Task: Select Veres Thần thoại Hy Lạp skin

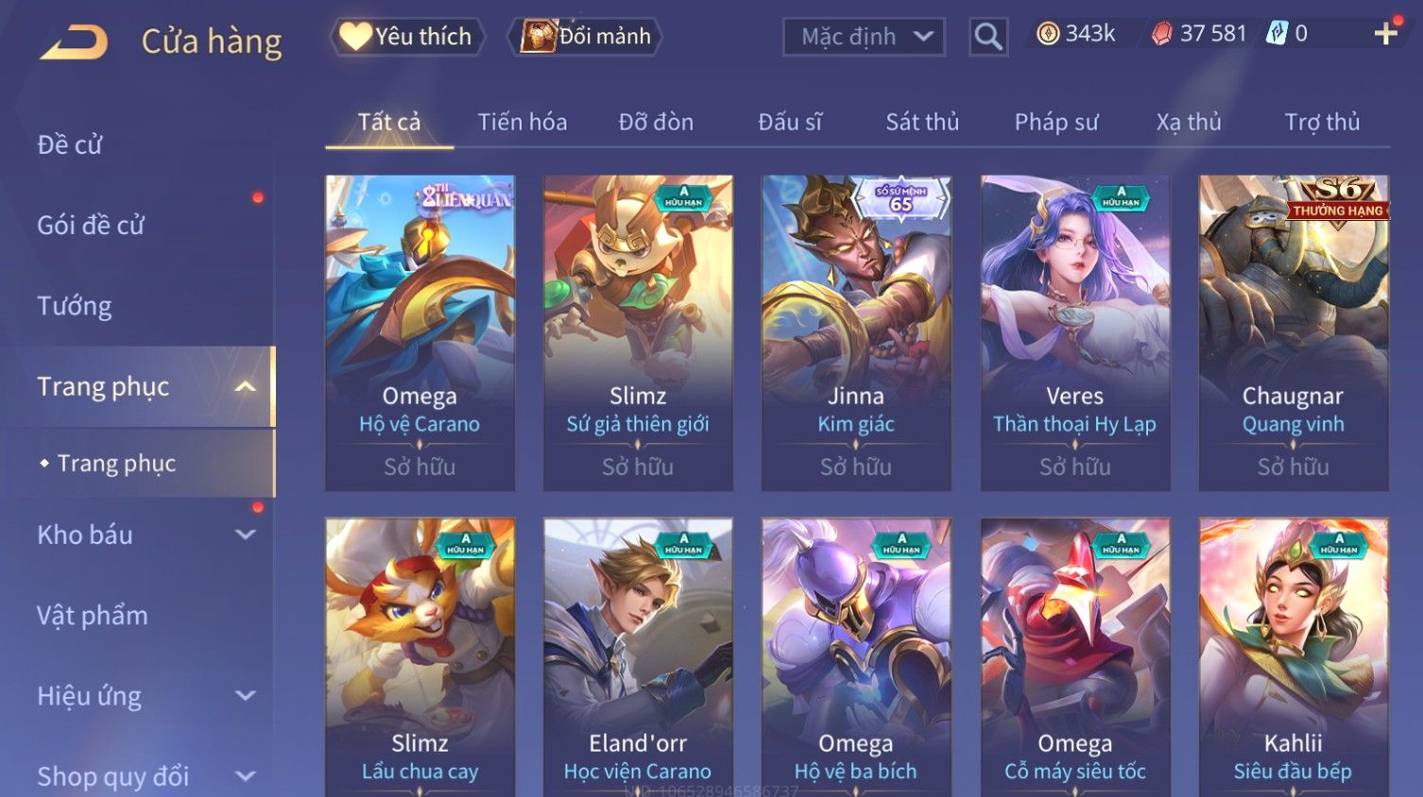Action: (1075, 332)
